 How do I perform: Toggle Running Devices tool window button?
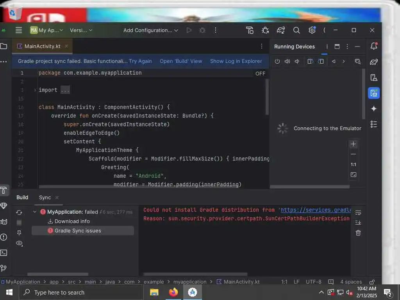click(x=374, y=93)
